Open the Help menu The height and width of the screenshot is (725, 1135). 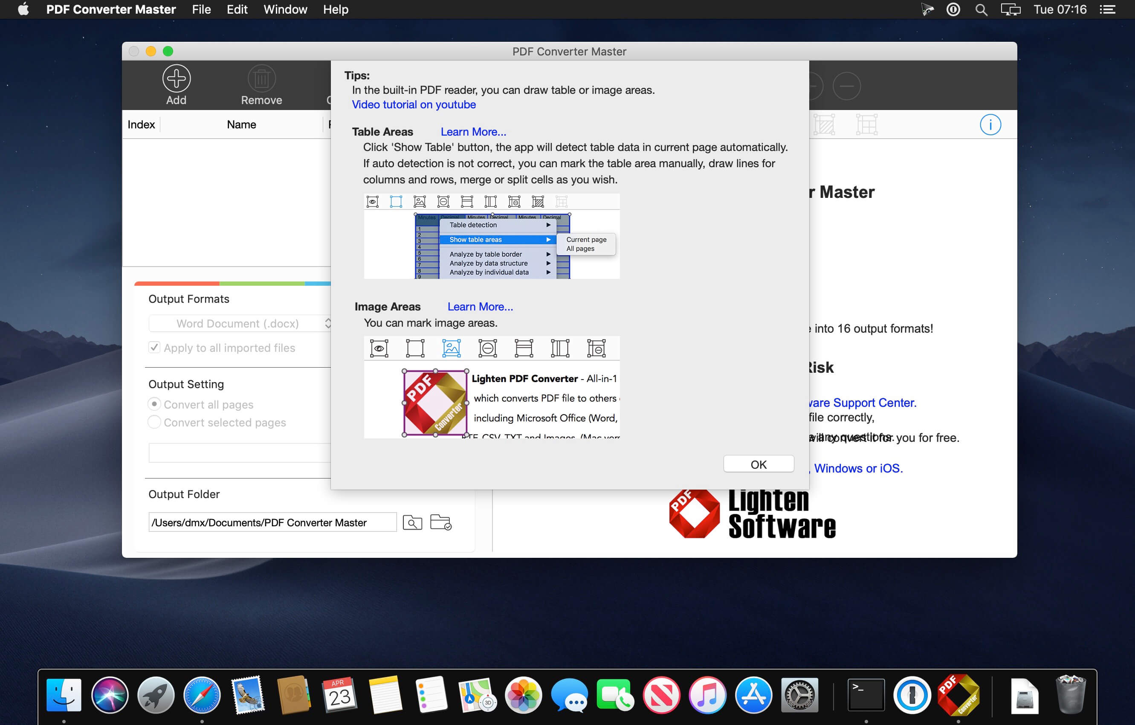click(x=336, y=9)
